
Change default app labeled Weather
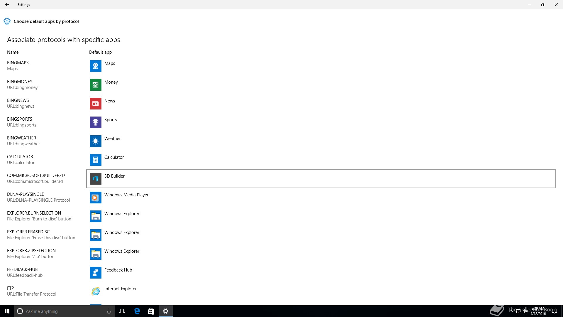(x=113, y=139)
